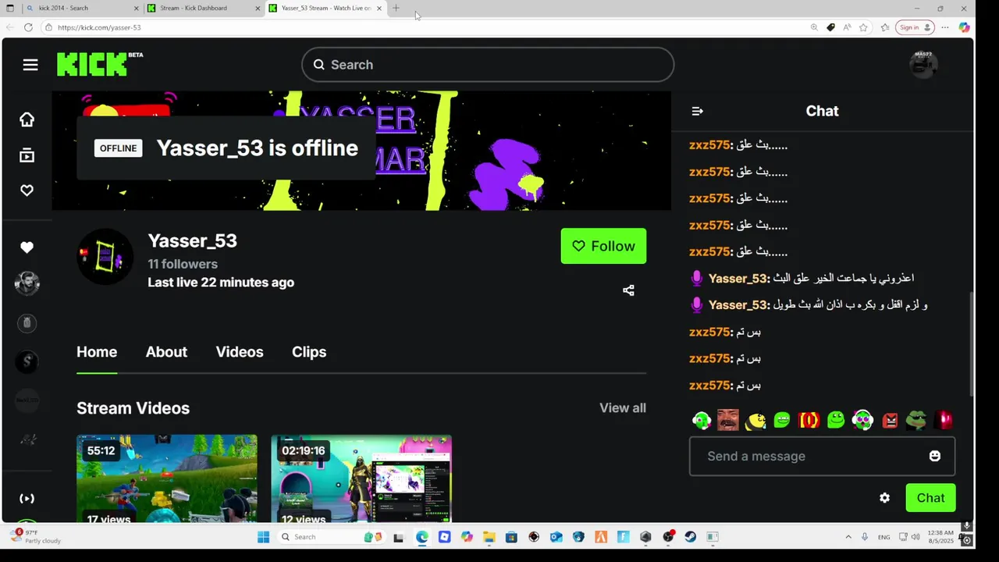Open the 02:19:16 stream video thumbnail
This screenshot has height=562, width=999.
pos(361,478)
